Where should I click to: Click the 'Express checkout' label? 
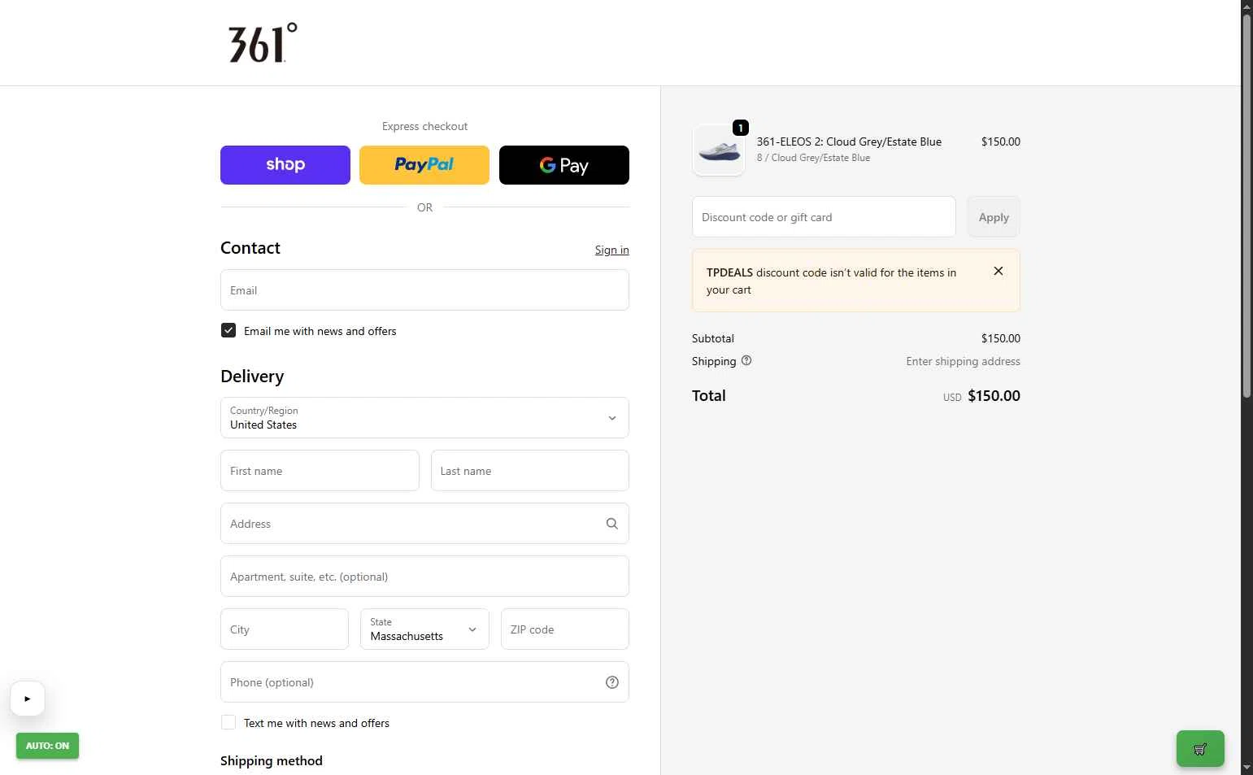tap(424, 126)
